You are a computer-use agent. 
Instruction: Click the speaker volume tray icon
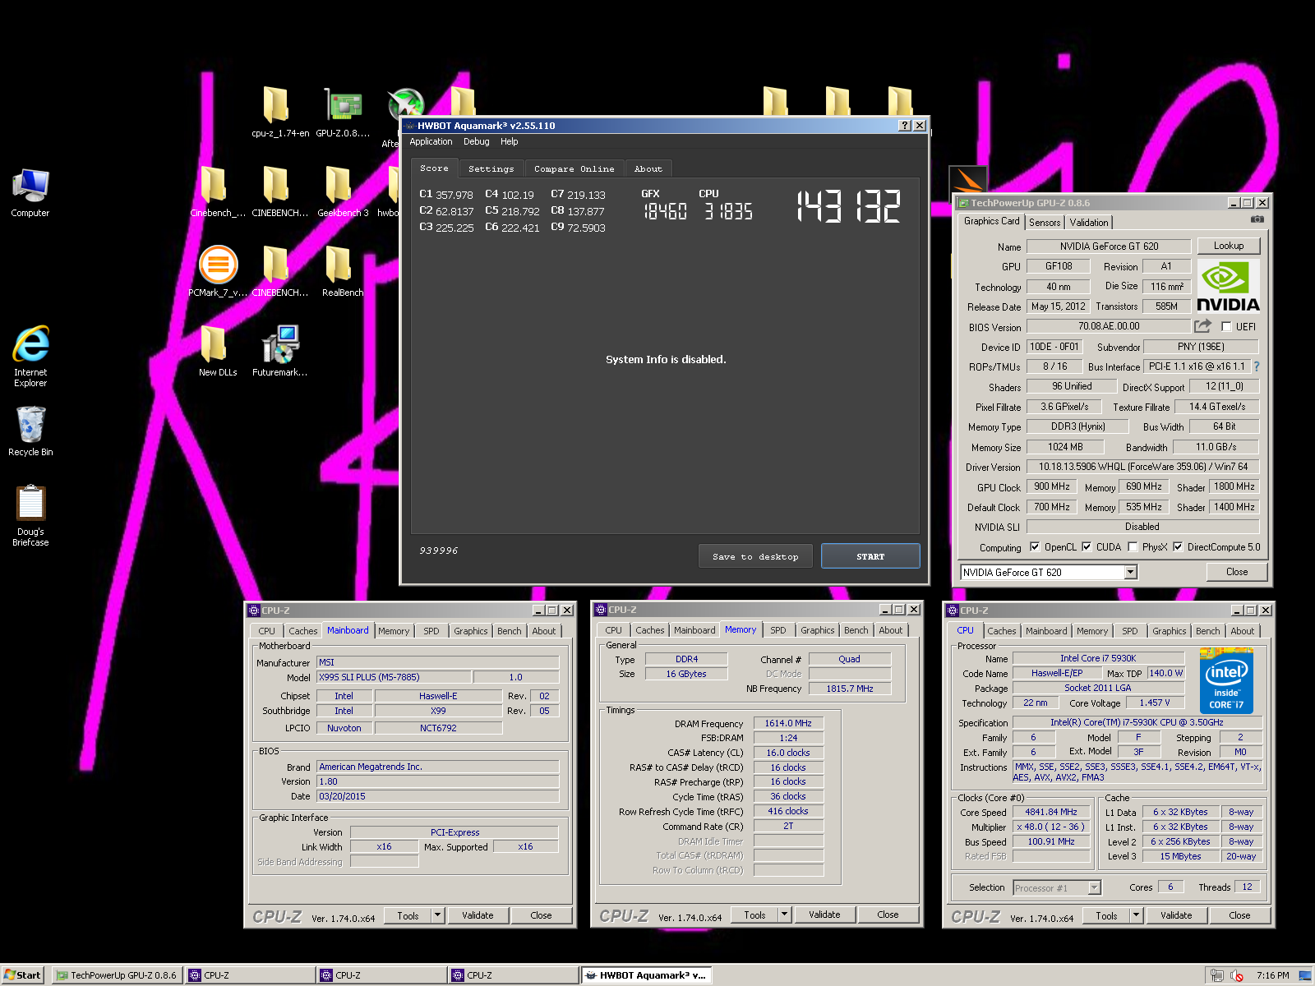pyautogui.click(x=1238, y=975)
